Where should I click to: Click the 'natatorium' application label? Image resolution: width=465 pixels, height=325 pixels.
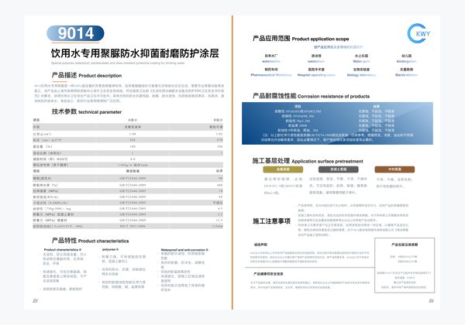point(316,61)
